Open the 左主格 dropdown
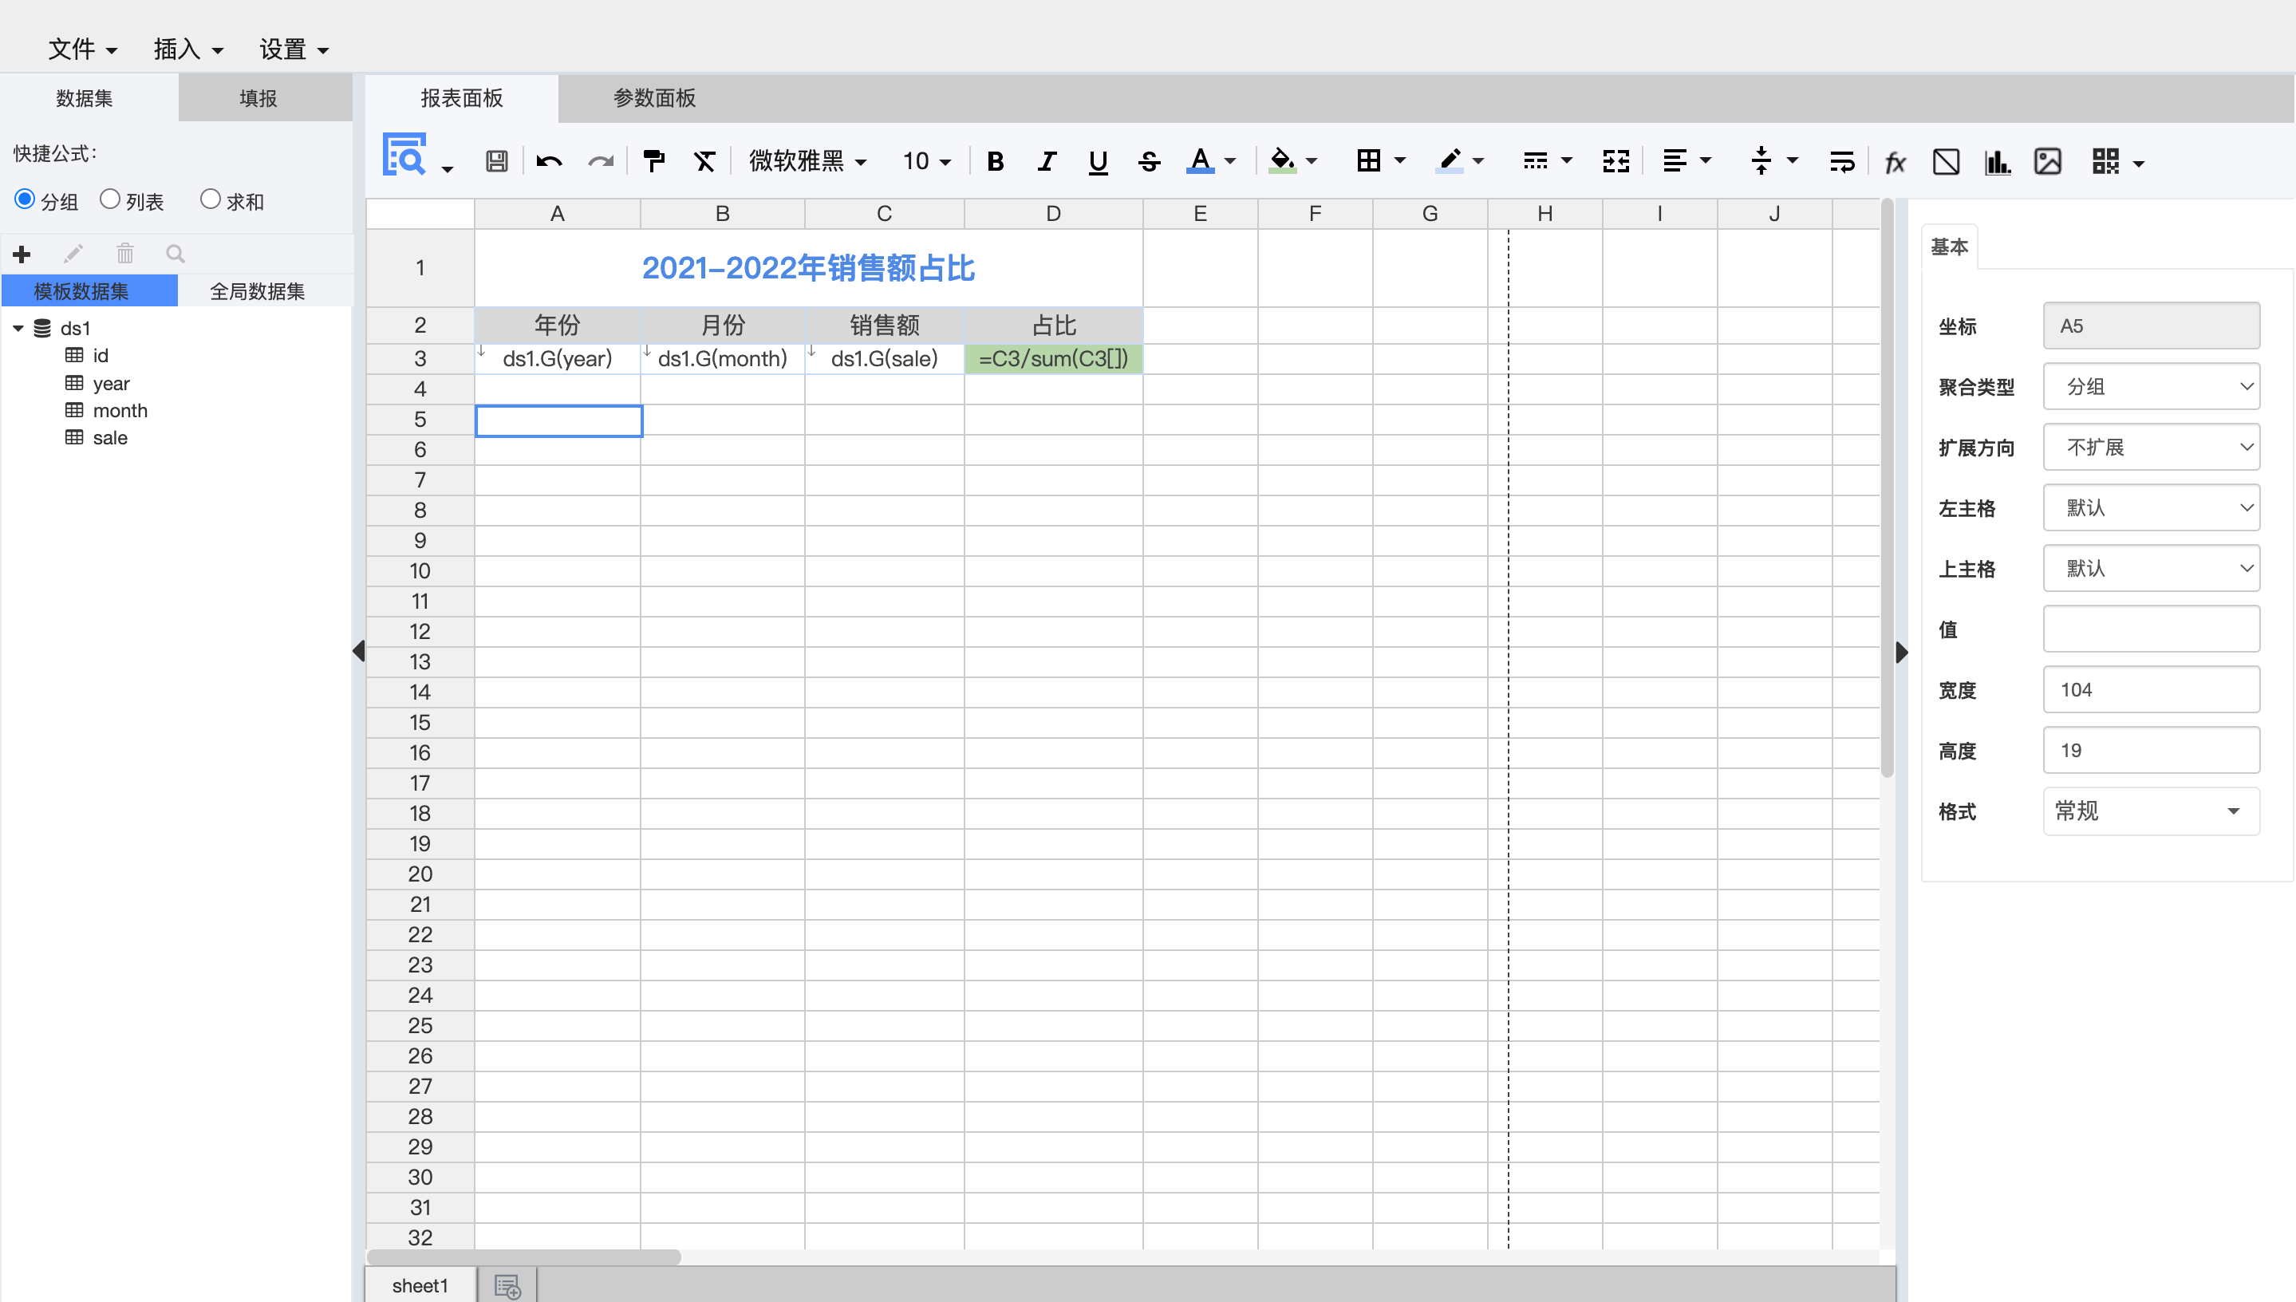 [2151, 508]
